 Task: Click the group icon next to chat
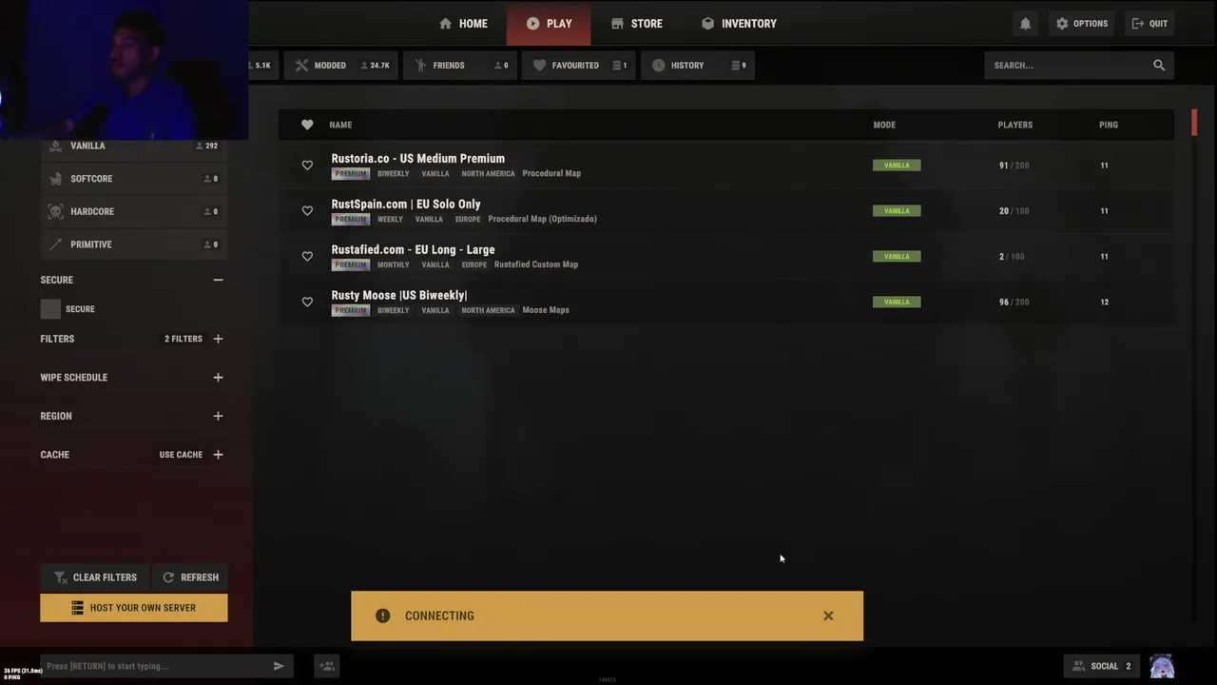[x=326, y=666]
